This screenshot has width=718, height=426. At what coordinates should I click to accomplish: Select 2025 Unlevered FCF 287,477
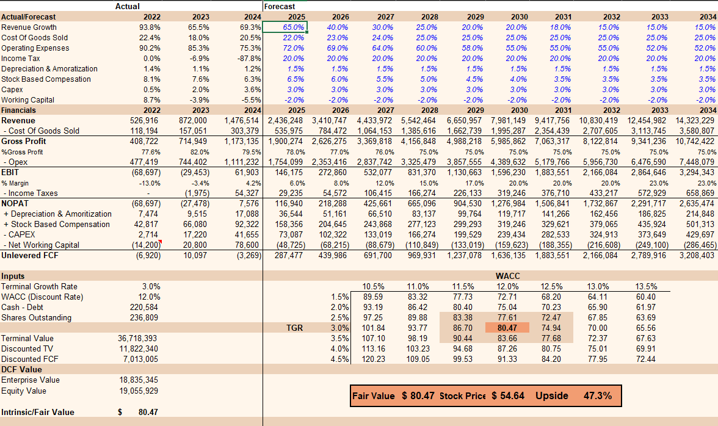point(288,255)
